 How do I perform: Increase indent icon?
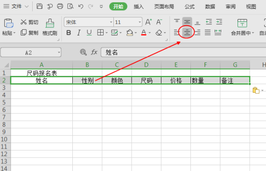tap(219, 22)
